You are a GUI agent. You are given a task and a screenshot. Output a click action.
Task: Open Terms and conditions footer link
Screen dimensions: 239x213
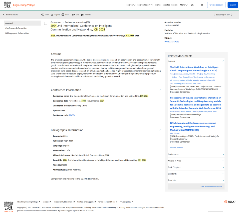tap(108, 202)
